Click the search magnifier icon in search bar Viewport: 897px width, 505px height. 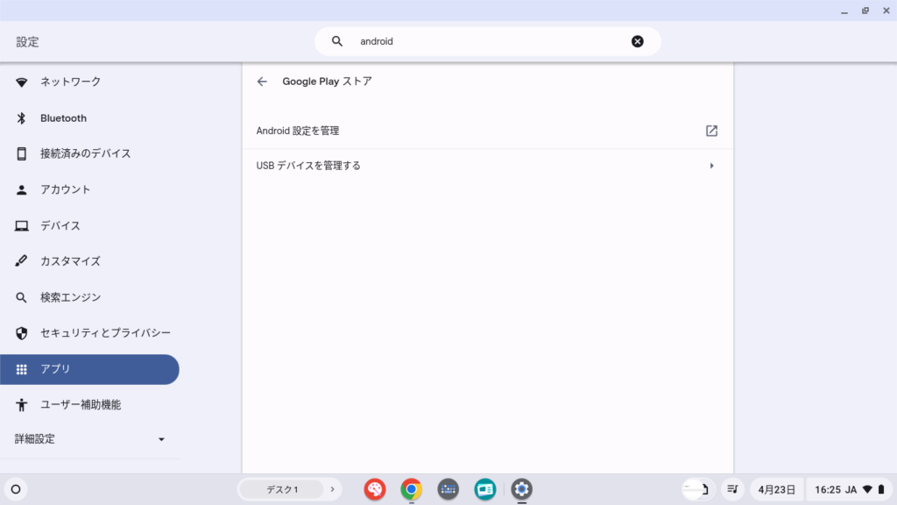point(337,41)
